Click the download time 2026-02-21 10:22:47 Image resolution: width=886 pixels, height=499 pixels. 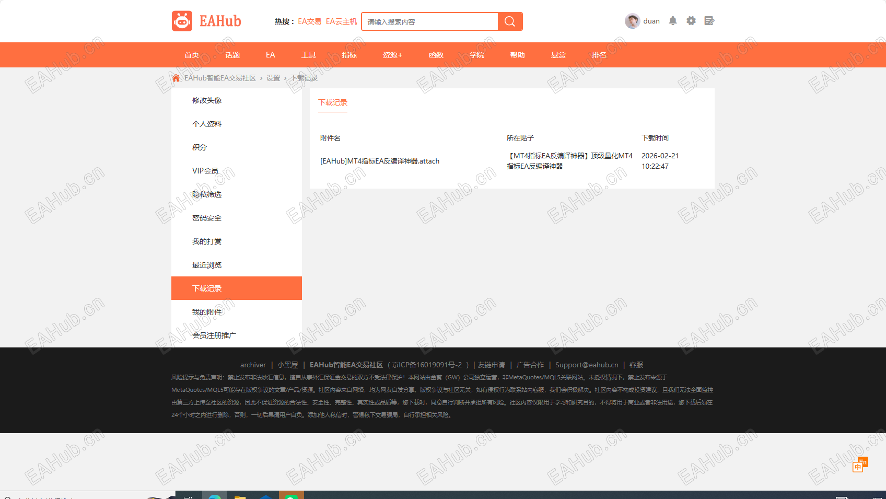coord(660,161)
